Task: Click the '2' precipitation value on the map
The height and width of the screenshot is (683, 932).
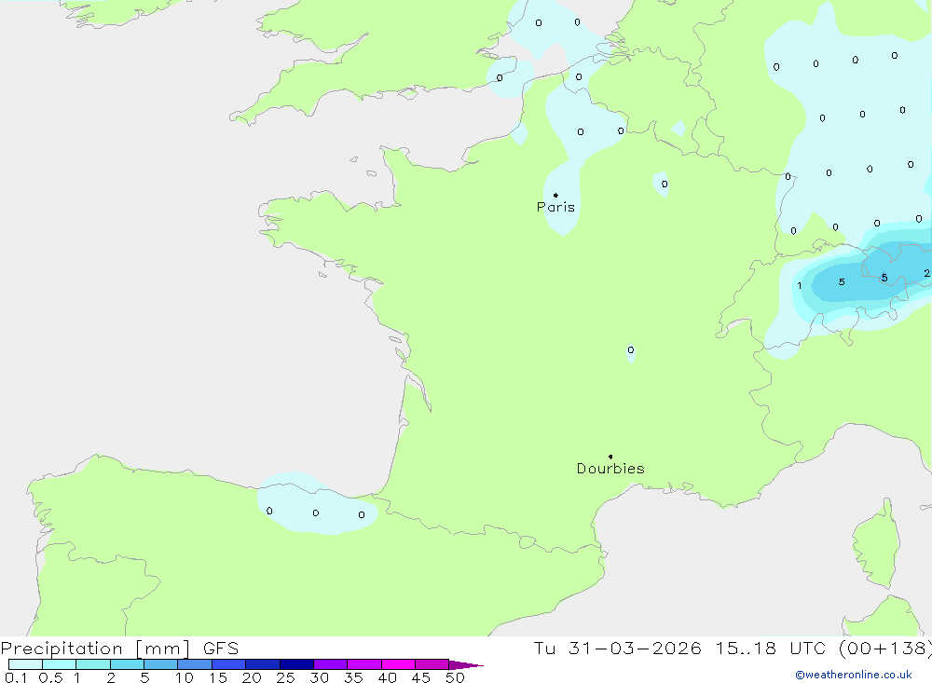Action: tap(926, 273)
